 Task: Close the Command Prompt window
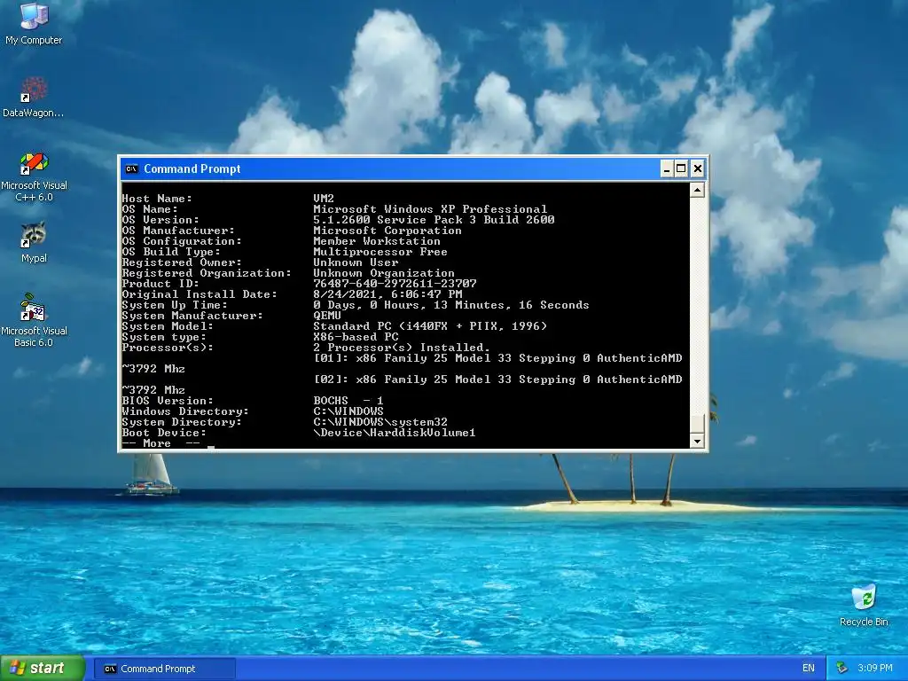[697, 169]
